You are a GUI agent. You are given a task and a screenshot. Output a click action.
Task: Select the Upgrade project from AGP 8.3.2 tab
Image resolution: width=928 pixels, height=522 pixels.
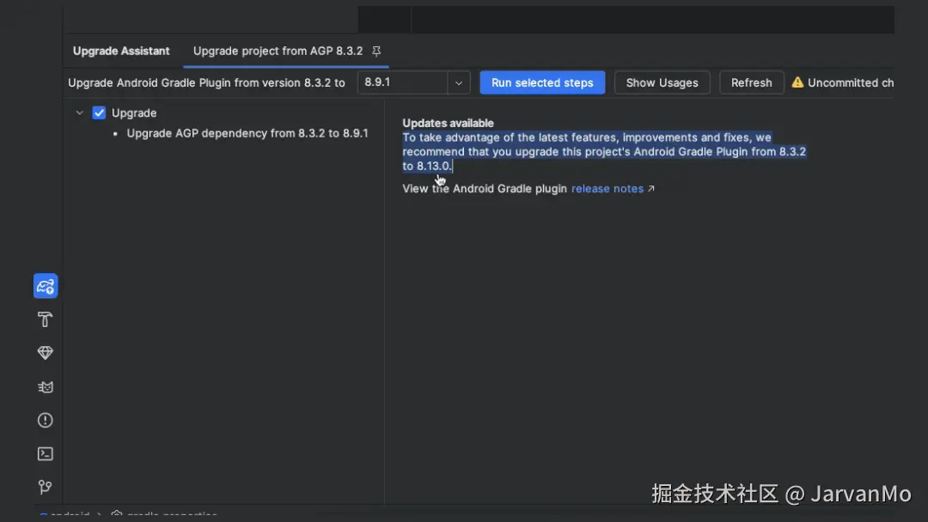pos(278,51)
